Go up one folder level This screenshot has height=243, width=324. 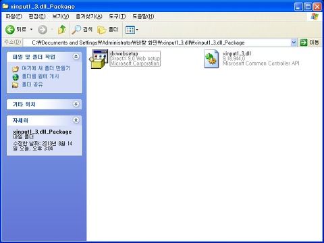coord(61,30)
